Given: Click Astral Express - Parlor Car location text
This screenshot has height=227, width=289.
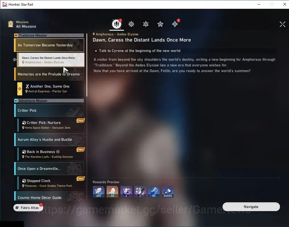Looking at the screenshot, I should (x=48, y=91).
